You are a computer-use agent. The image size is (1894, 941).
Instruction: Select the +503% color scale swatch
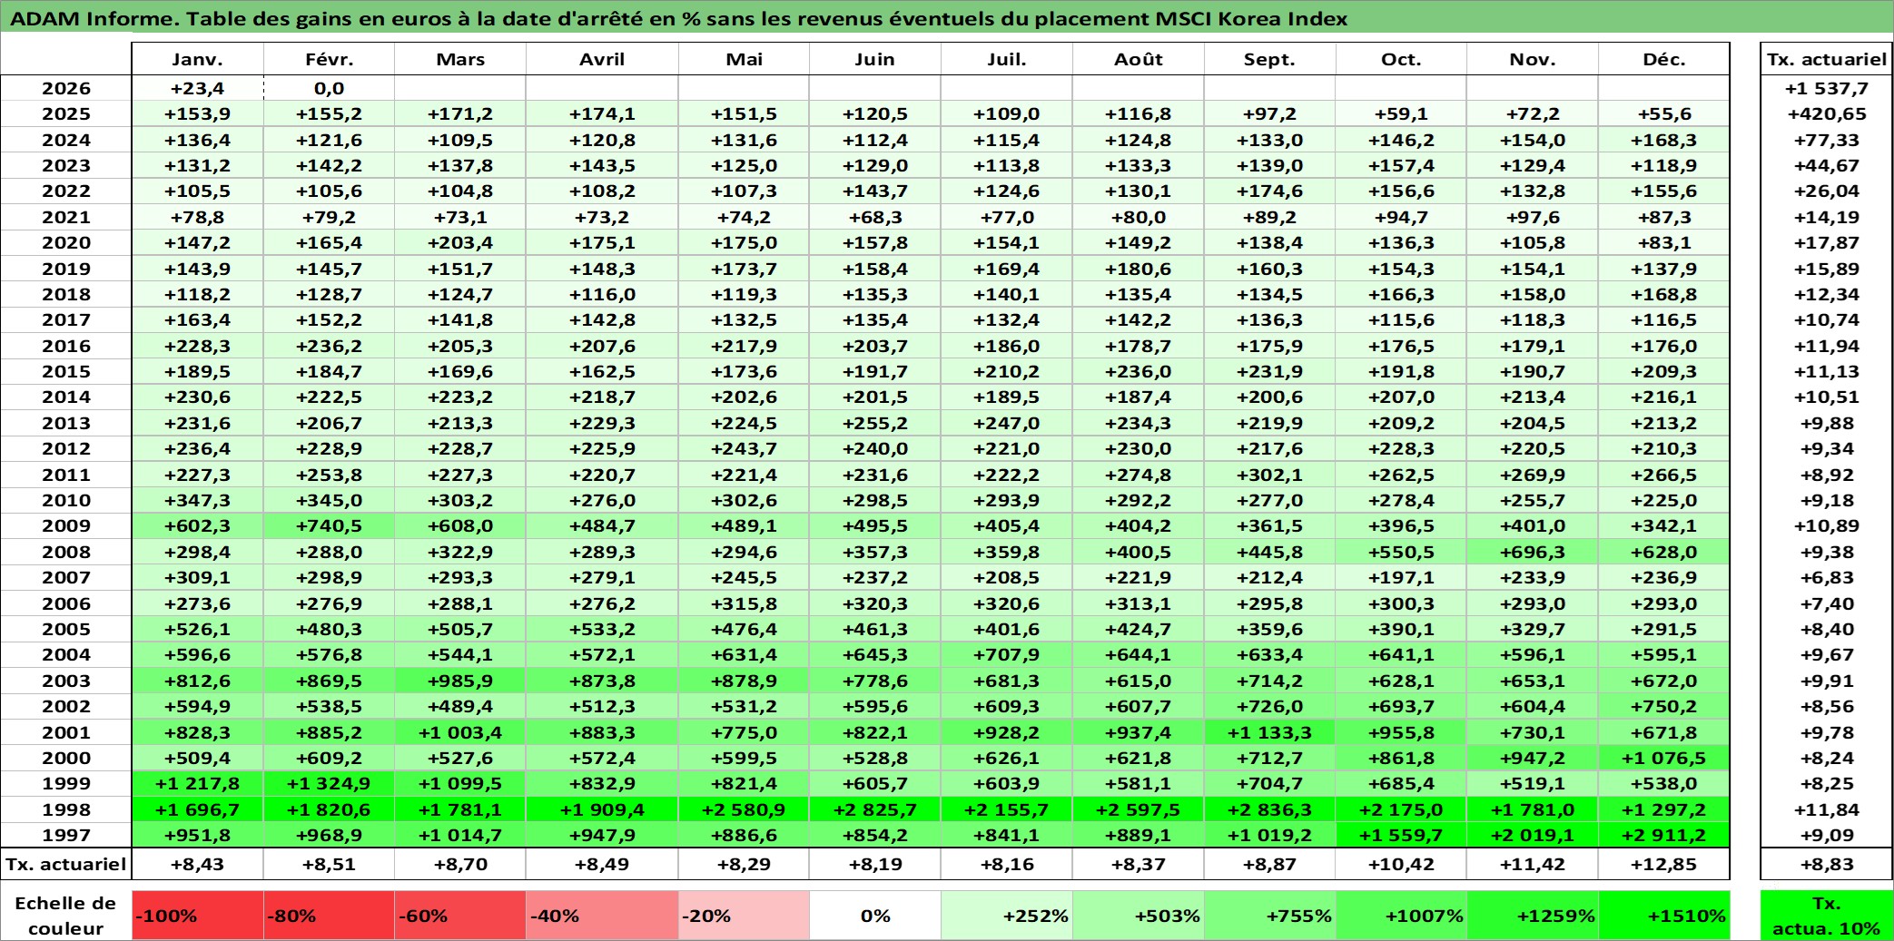pos(1139,916)
